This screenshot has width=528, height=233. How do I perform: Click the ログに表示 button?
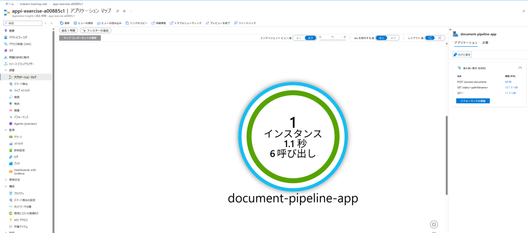pyautogui.click(x=462, y=55)
